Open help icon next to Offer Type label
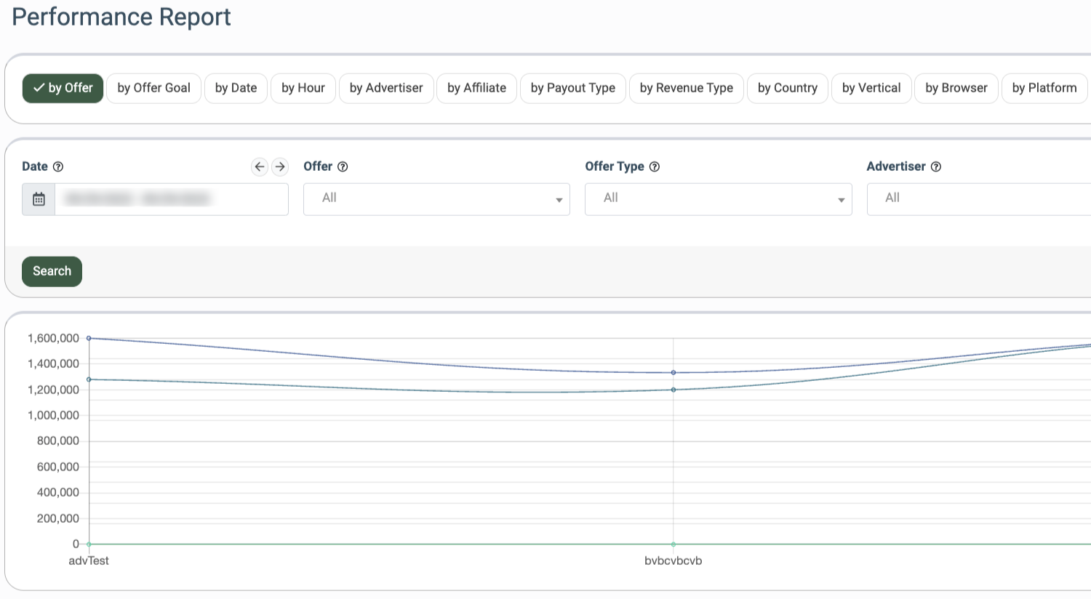 pos(655,166)
